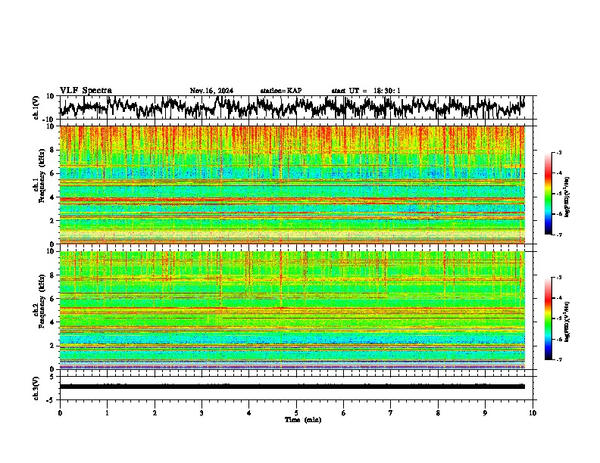Click the "0" tick on the time axis

(x=60, y=413)
